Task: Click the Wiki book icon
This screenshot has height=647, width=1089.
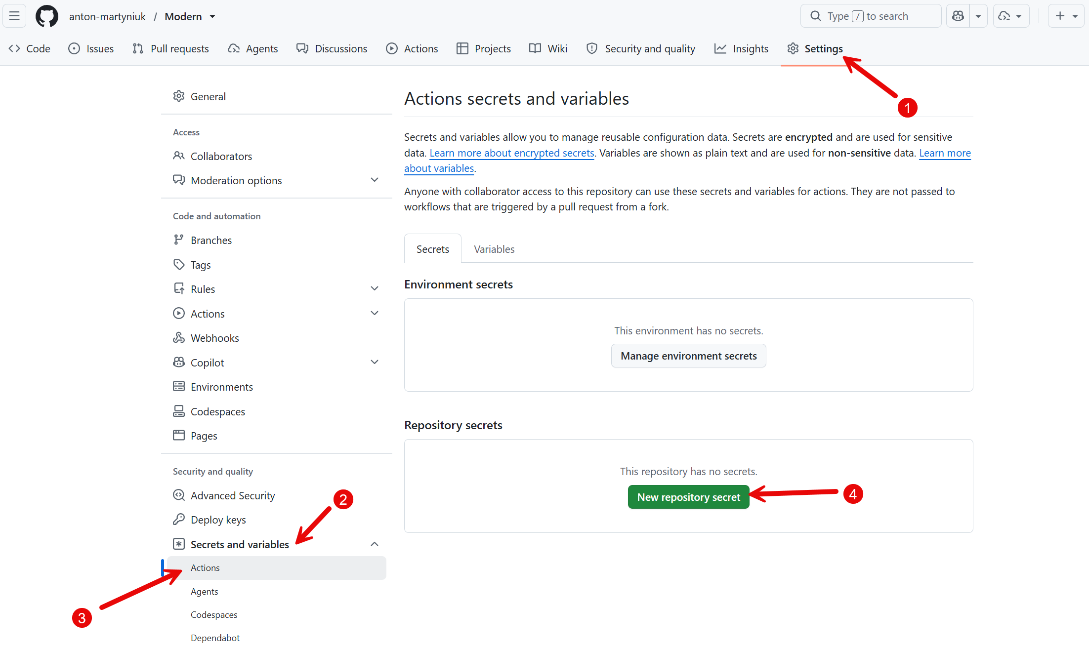Action: (x=535, y=48)
